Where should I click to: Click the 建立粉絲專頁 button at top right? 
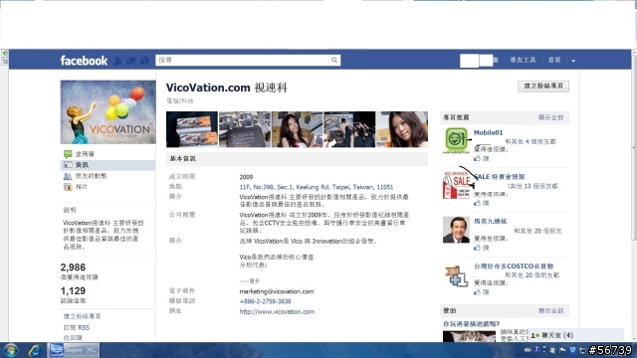543,87
